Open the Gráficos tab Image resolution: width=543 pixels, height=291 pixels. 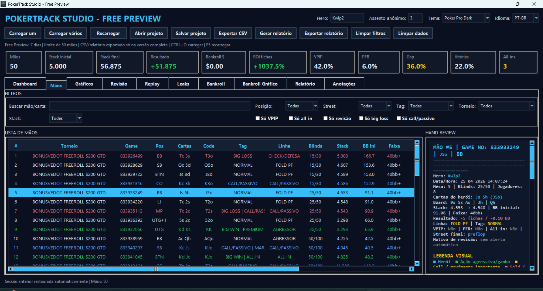84,84
